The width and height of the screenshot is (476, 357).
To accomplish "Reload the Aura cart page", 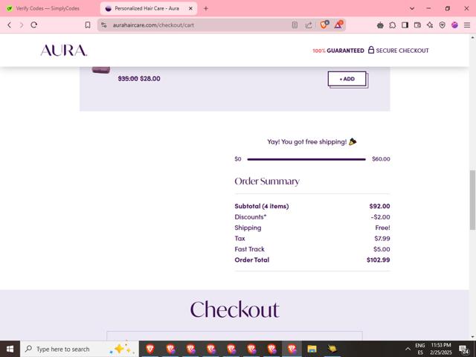I will (34, 25).
